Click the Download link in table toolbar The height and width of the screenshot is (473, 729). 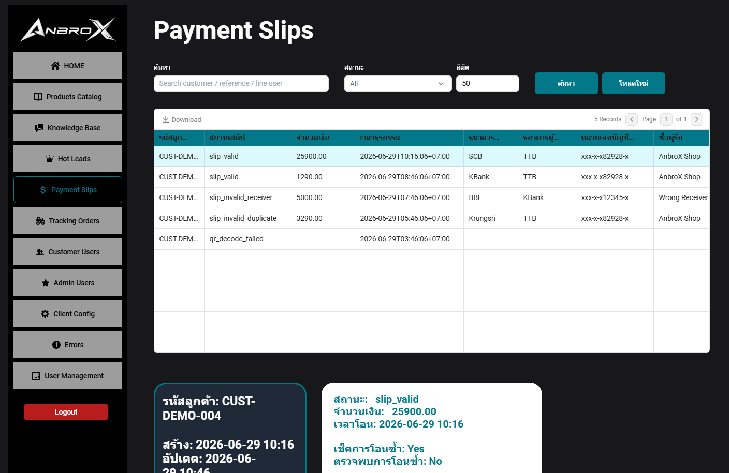click(x=182, y=119)
